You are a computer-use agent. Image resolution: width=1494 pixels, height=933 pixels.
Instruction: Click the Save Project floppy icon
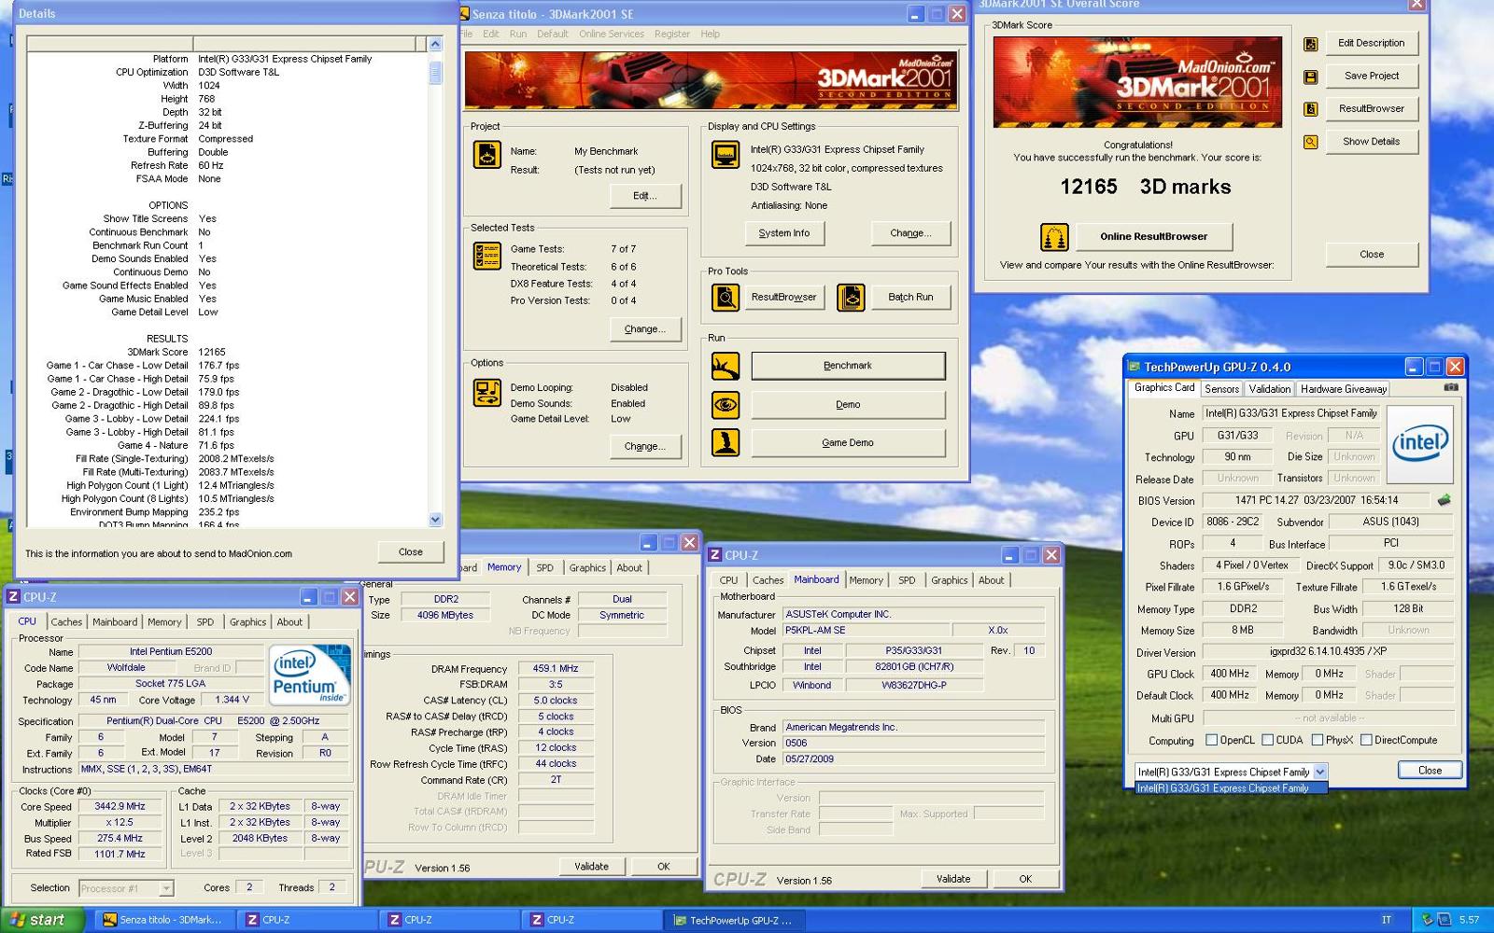pyautogui.click(x=1311, y=77)
